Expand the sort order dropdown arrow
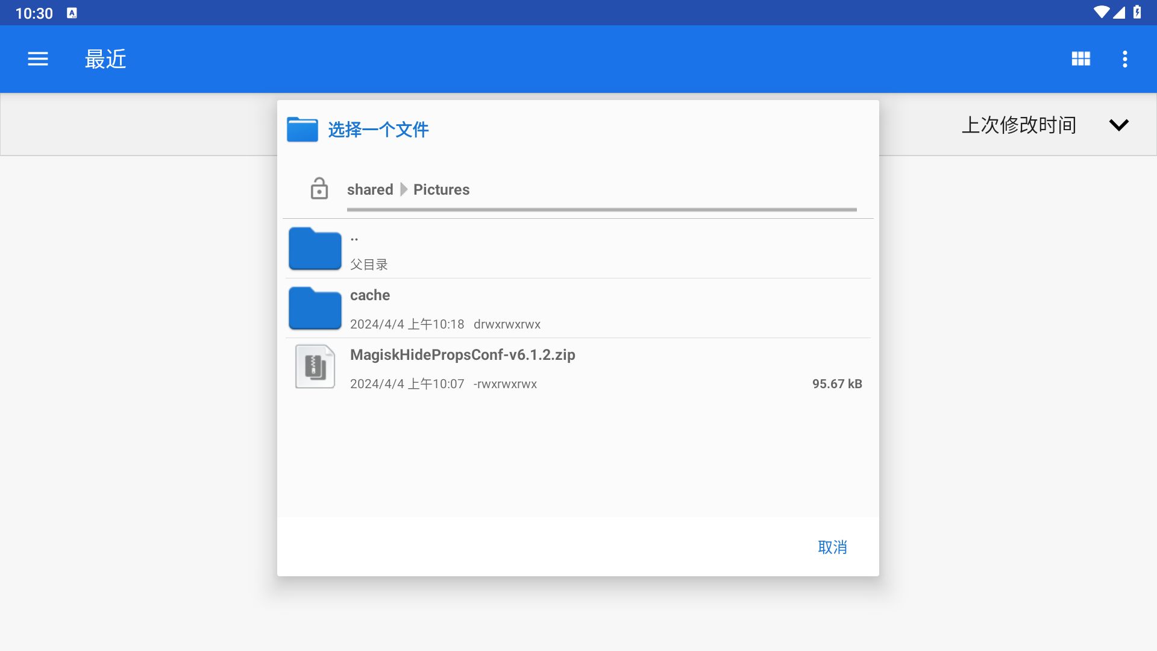The height and width of the screenshot is (651, 1157). [x=1118, y=125]
